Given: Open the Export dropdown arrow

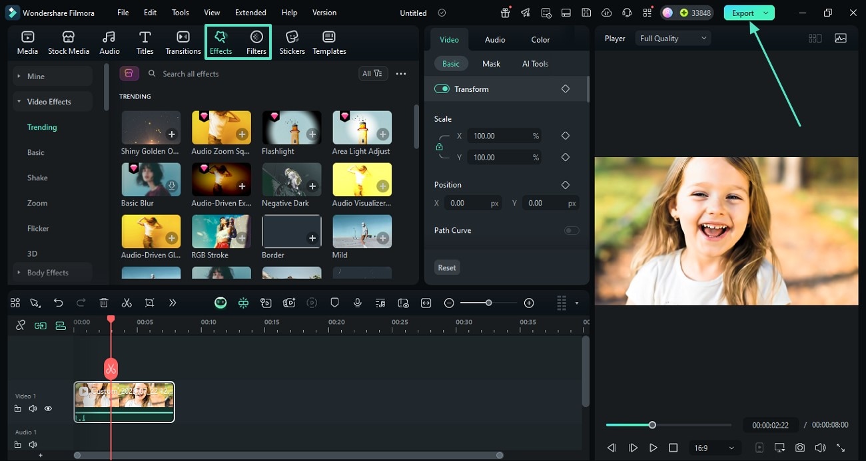Looking at the screenshot, I should click(x=766, y=13).
